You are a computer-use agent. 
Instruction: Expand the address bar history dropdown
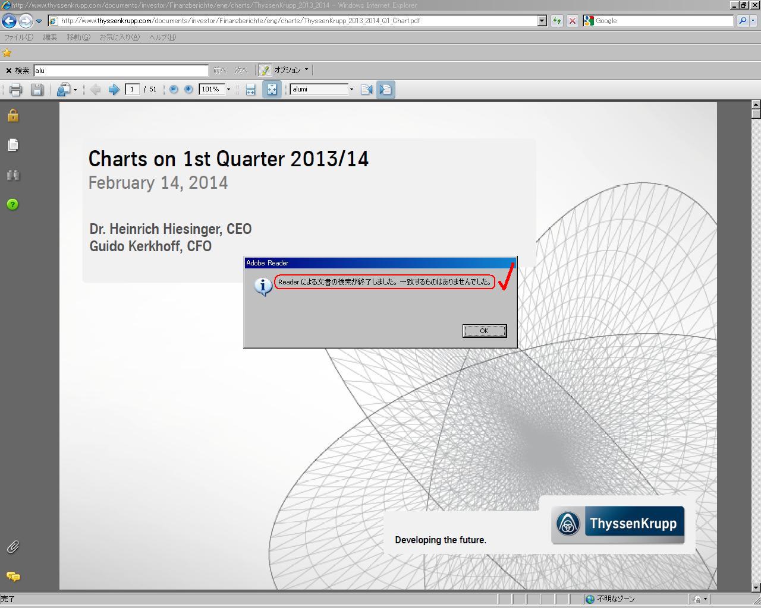point(542,21)
